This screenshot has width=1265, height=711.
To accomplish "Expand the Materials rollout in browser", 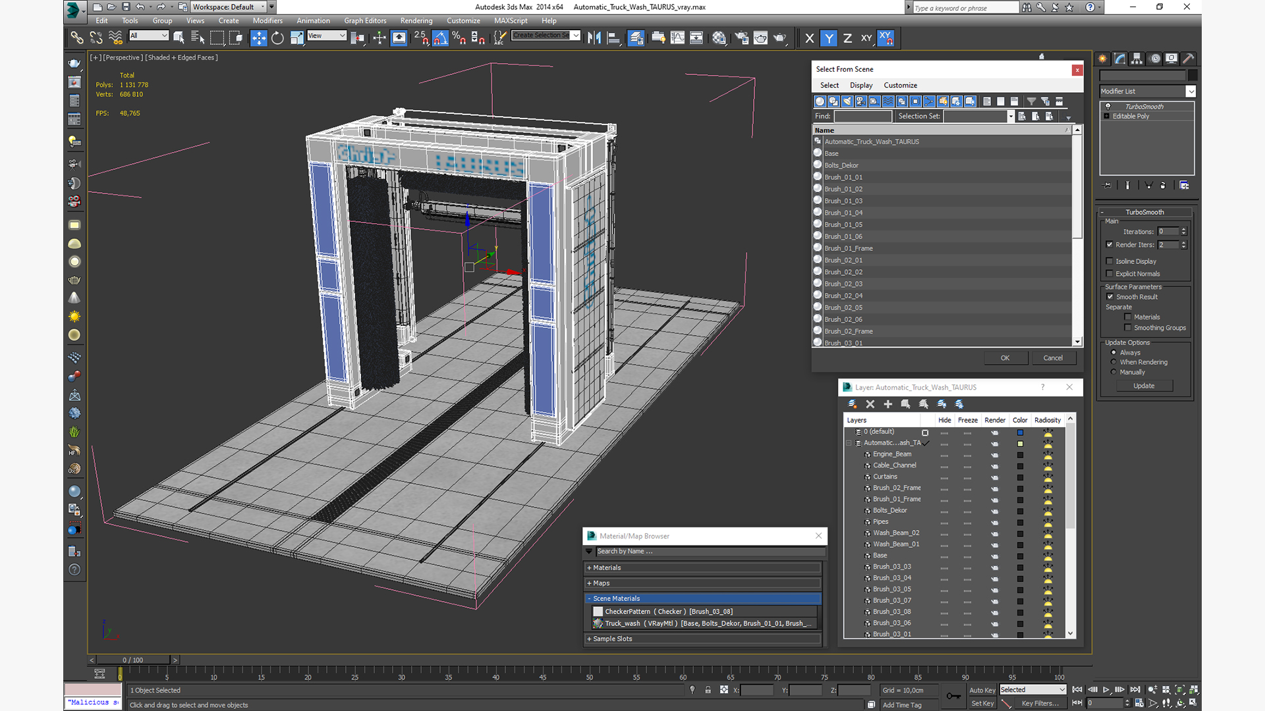I will click(606, 567).
